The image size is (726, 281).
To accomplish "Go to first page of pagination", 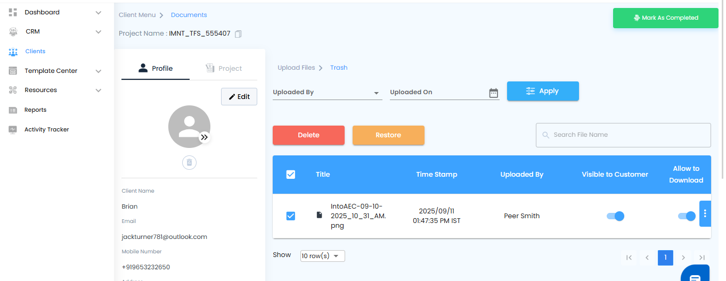I will (629, 258).
